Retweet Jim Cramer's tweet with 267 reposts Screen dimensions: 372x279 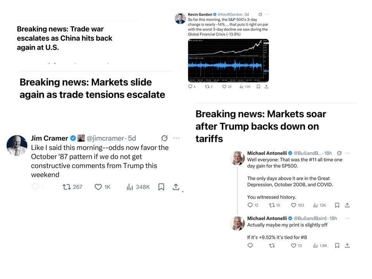point(66,187)
